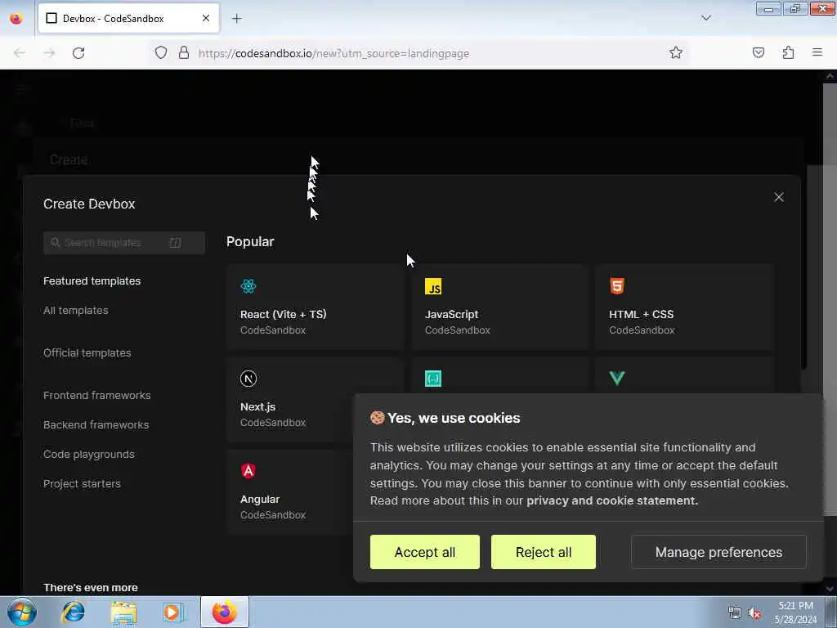Select the Angular template icon
This screenshot has width=837, height=628.
pos(248,471)
